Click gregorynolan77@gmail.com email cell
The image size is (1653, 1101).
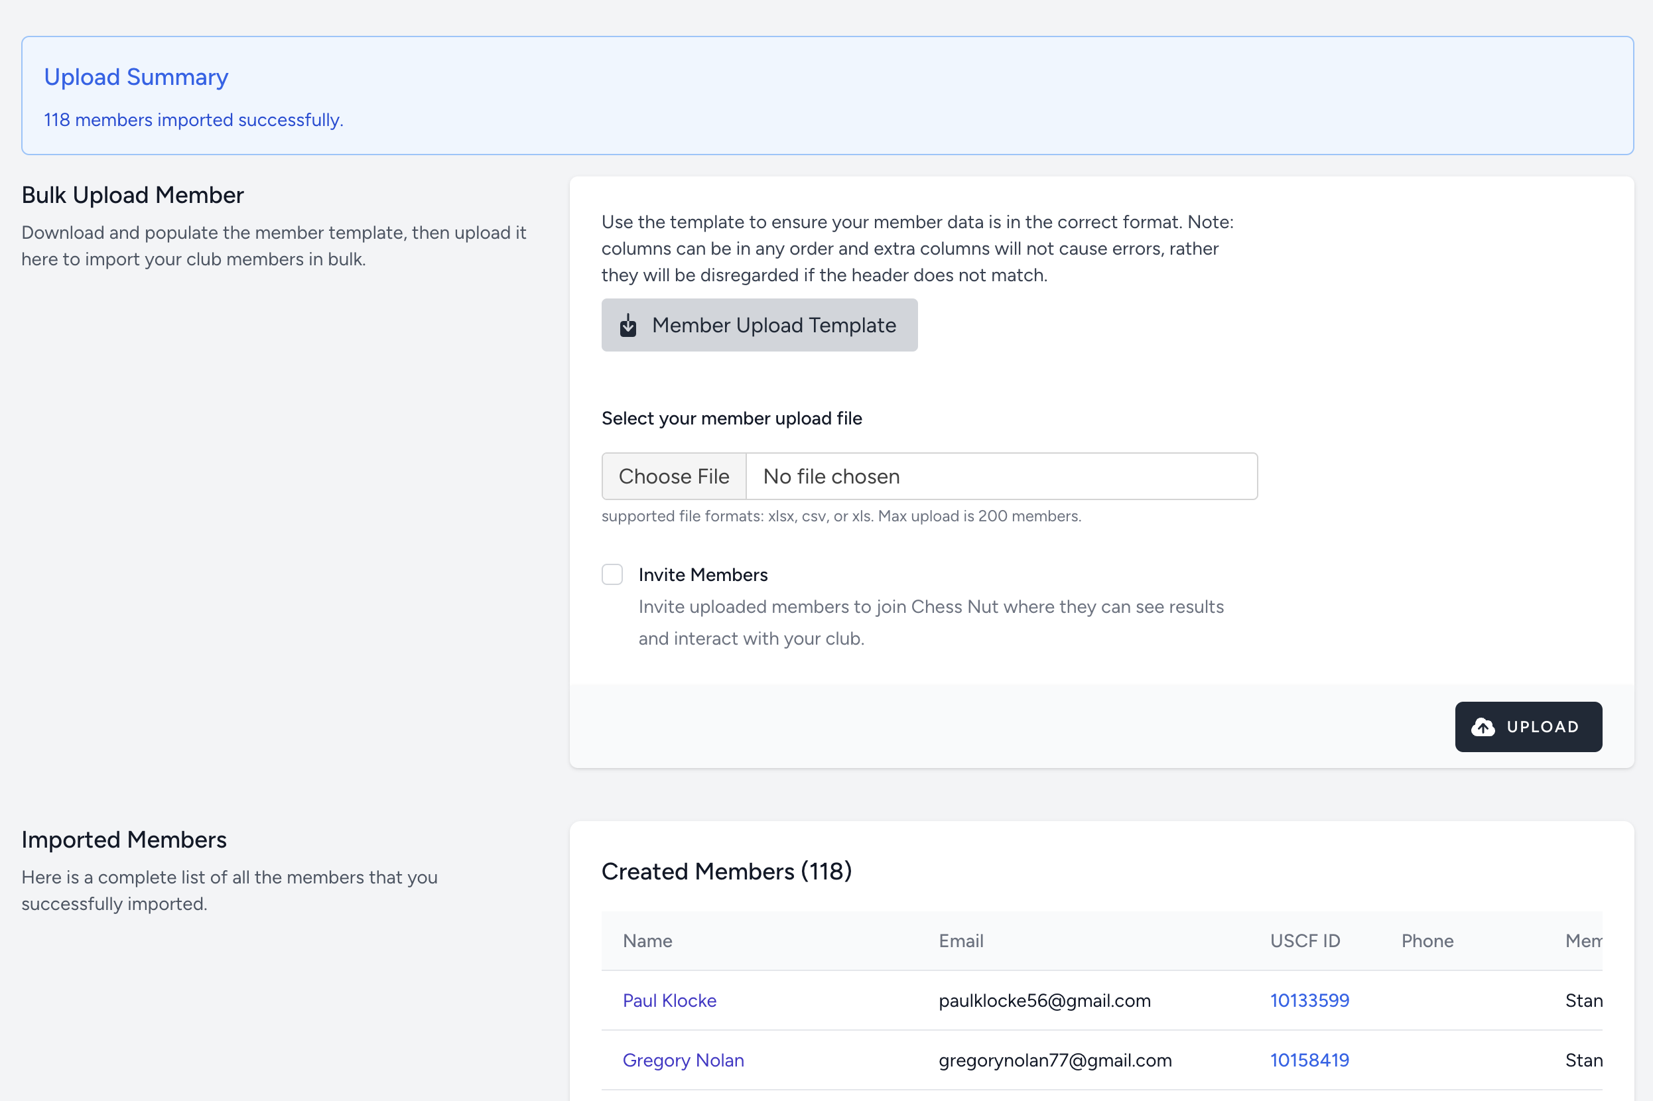tap(1055, 1060)
